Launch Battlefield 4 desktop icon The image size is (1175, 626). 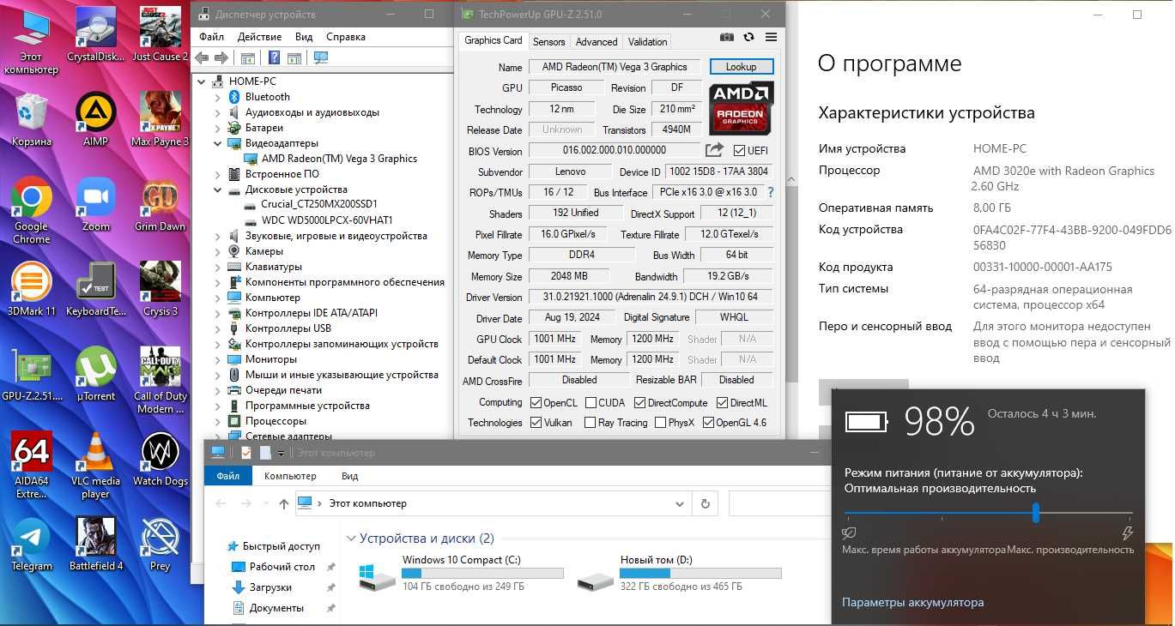click(95, 545)
